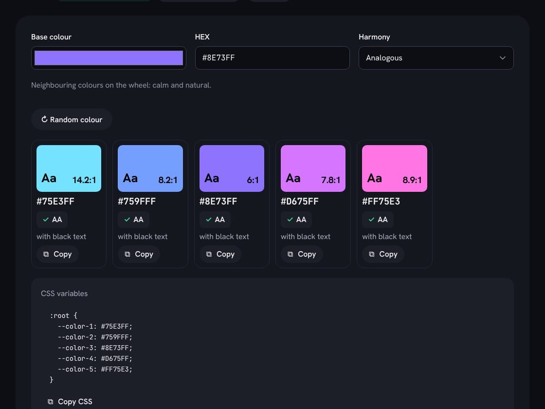Screen dimensions: 545x409
Task: Click the --color-1 CSS line
Action: point(95,326)
